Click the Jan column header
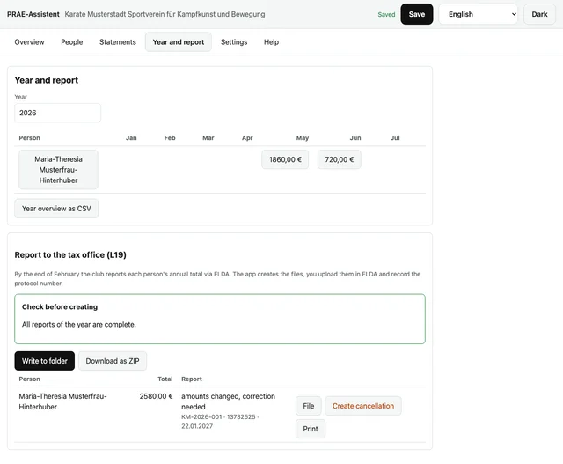Viewport: 563px width, 464px height. pyautogui.click(x=131, y=138)
